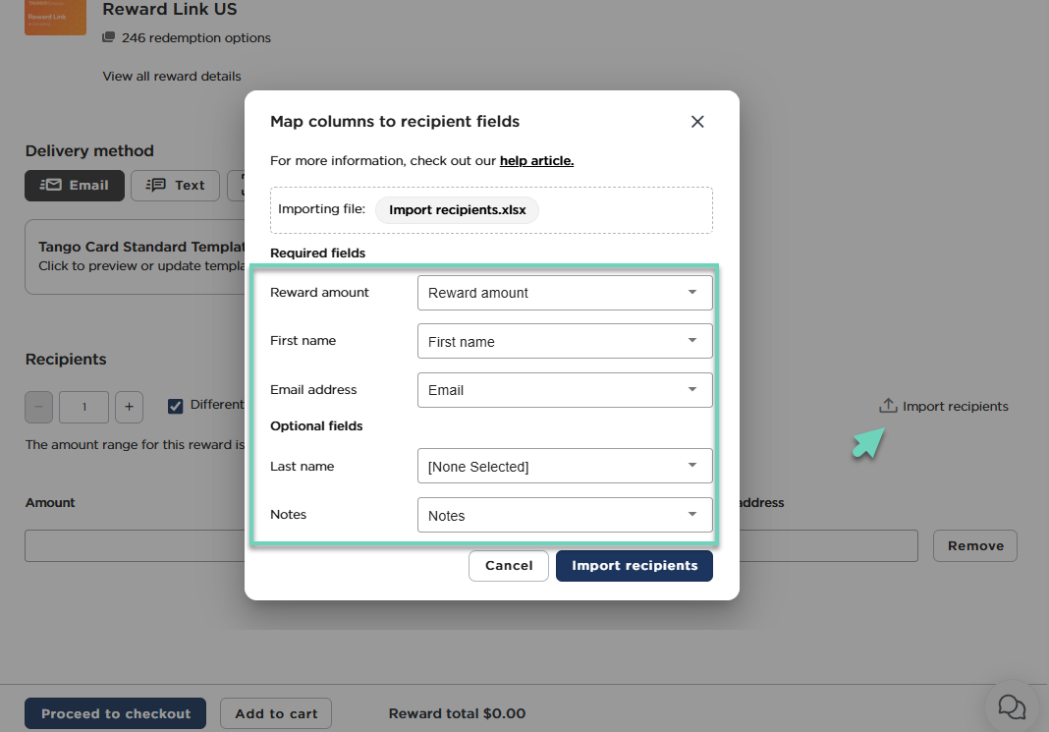Click the recipient quantity input field
Viewport: 1049px width, 732px height.
[x=83, y=407]
